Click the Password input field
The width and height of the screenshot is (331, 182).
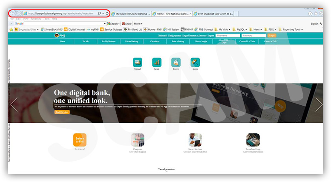[253, 35]
